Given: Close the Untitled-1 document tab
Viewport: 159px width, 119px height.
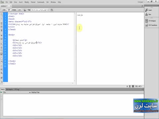Looking at the screenshot, I should click(11, 6).
